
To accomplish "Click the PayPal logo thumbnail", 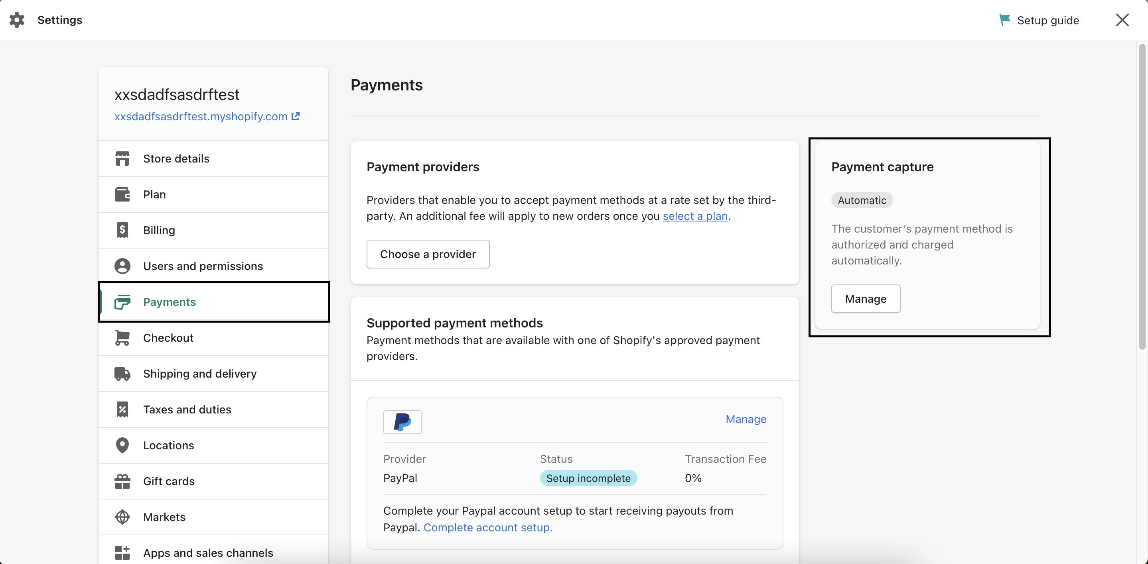I will click(x=402, y=421).
